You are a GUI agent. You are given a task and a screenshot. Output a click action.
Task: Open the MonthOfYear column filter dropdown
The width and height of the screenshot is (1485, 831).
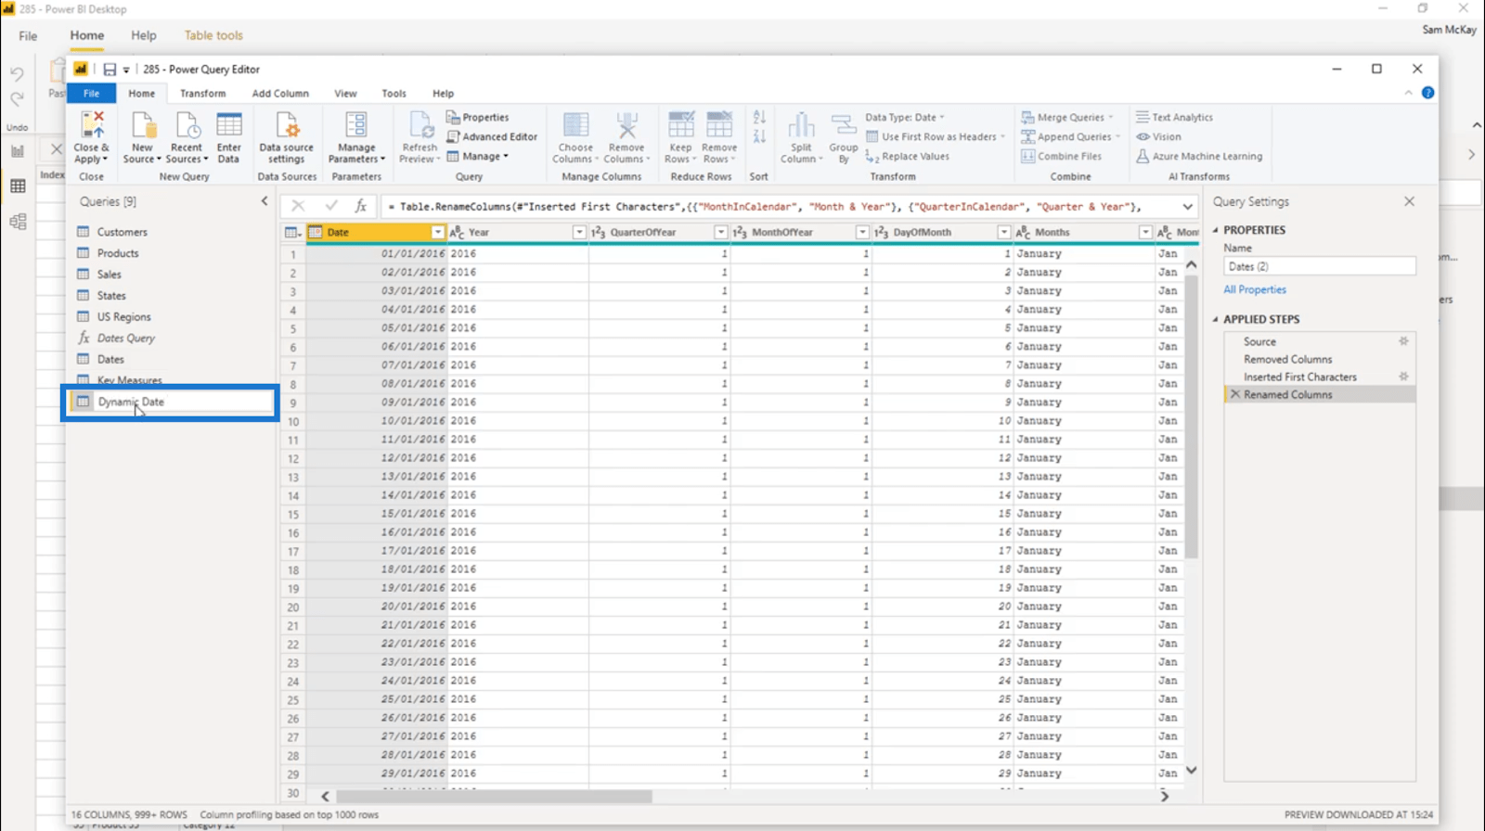pos(862,233)
